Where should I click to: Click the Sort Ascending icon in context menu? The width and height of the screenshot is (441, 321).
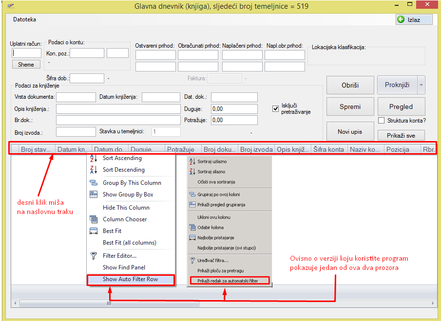94,159
